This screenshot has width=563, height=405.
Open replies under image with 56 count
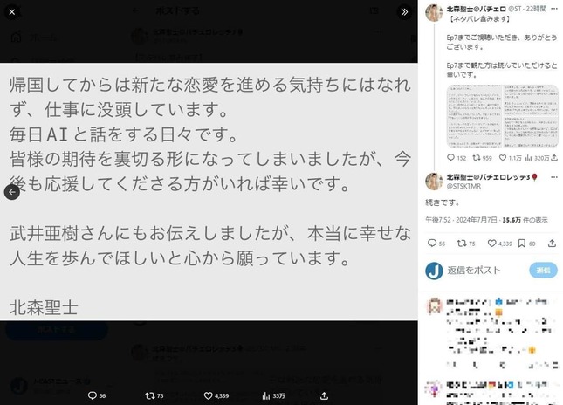pyautogui.click(x=97, y=395)
